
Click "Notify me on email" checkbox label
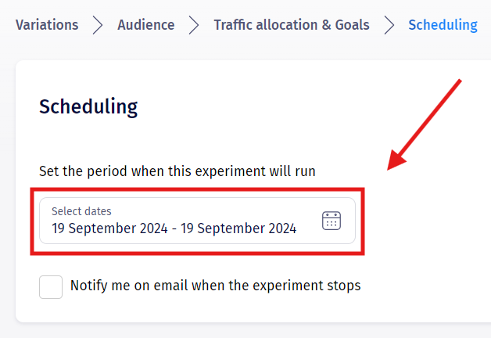pos(215,286)
